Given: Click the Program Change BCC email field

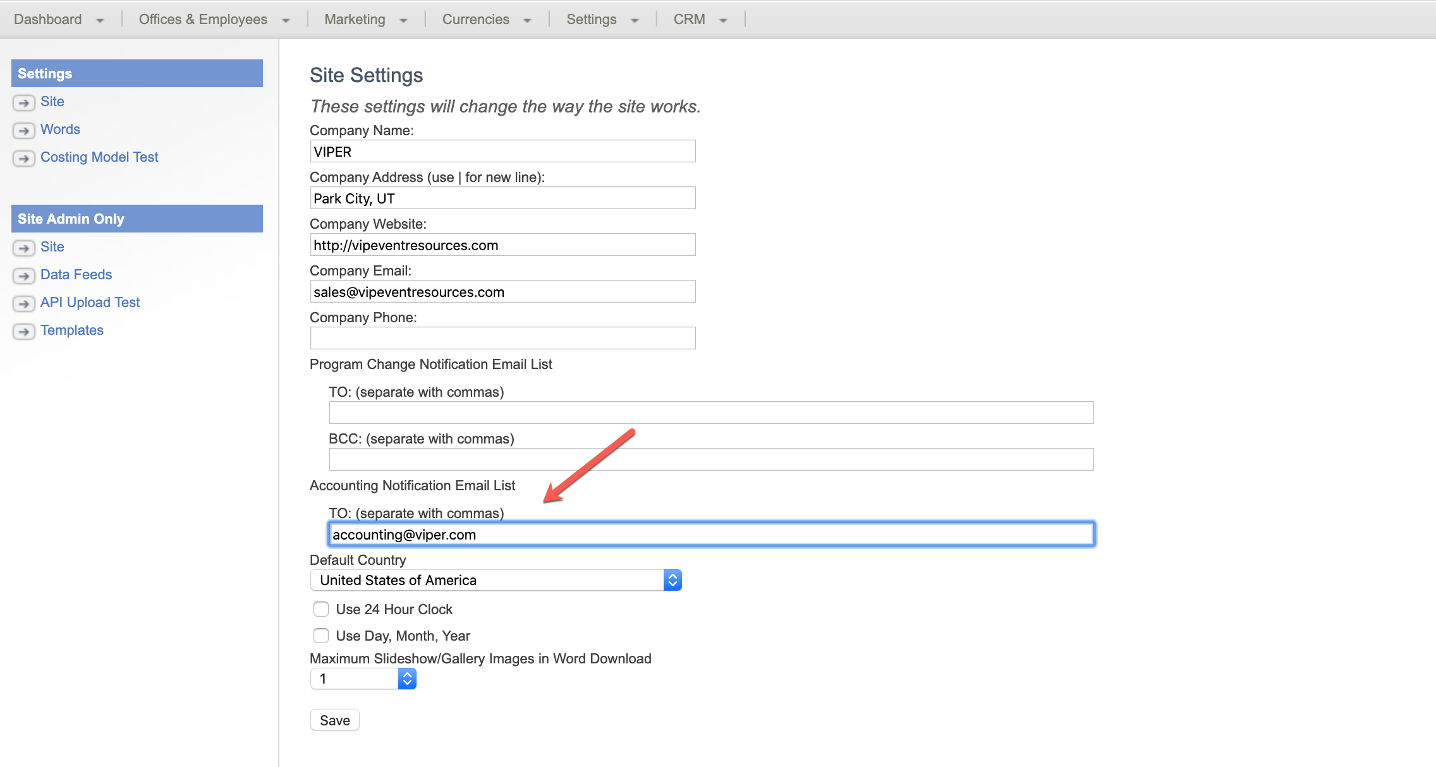Looking at the screenshot, I should pos(711,459).
